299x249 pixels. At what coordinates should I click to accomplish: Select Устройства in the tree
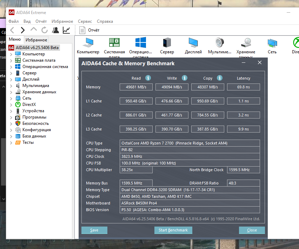pos(33,111)
